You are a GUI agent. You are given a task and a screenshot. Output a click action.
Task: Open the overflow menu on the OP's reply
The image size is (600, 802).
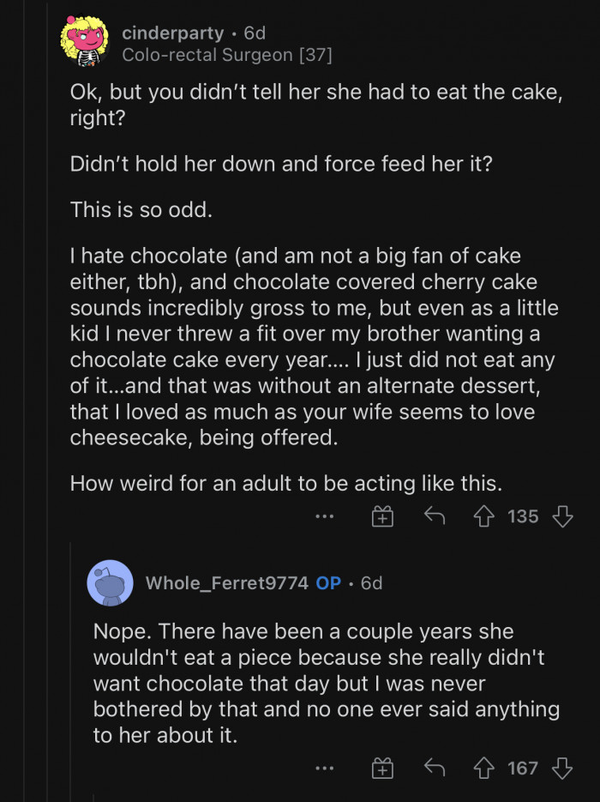point(325,769)
